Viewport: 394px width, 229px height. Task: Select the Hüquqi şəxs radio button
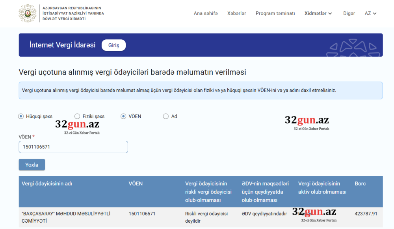pos(21,116)
